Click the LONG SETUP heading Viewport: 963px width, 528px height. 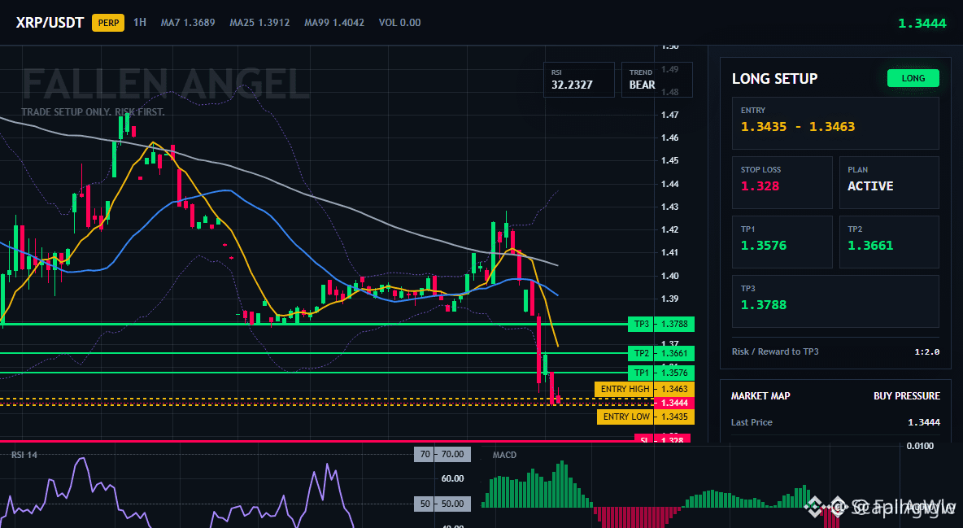click(774, 79)
